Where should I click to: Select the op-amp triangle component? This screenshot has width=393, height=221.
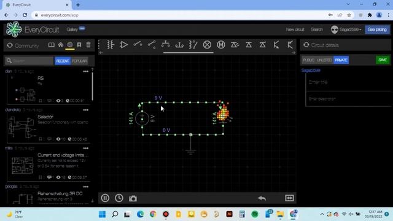tap(123, 45)
